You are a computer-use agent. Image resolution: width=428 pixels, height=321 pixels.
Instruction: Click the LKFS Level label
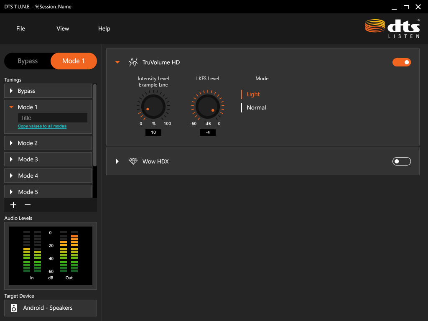click(208, 79)
